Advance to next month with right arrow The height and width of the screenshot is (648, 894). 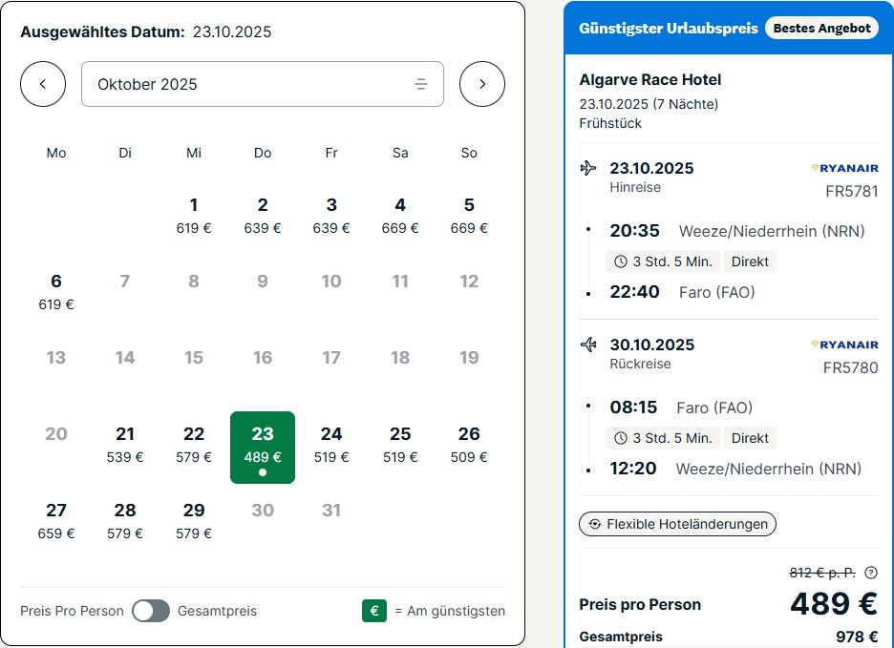point(481,84)
